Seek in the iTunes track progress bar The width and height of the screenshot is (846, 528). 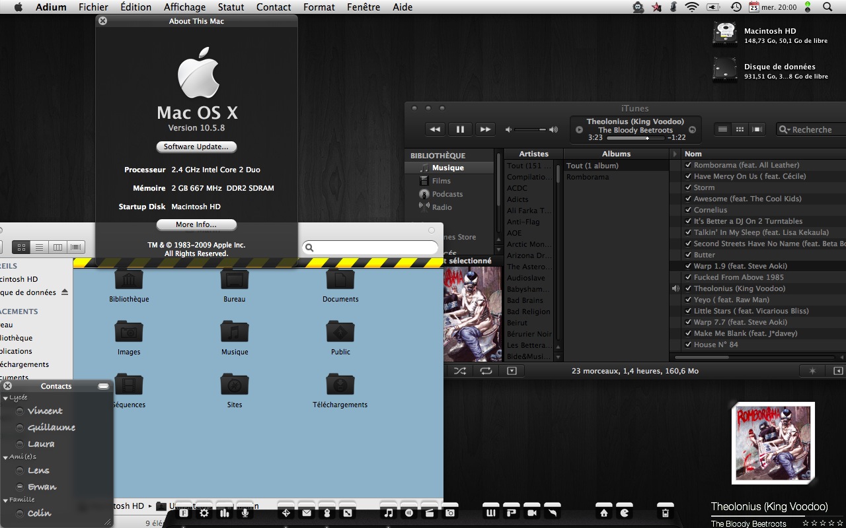tap(636, 138)
